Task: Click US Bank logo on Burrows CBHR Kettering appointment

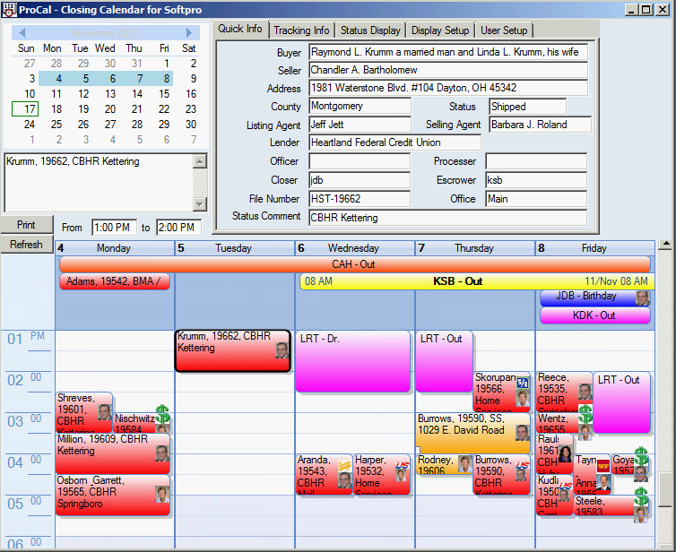Action: 523,464
